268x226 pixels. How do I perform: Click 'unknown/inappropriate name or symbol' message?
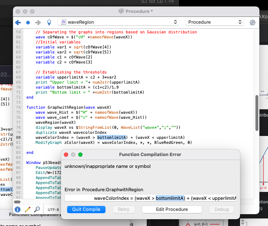(x=108, y=166)
